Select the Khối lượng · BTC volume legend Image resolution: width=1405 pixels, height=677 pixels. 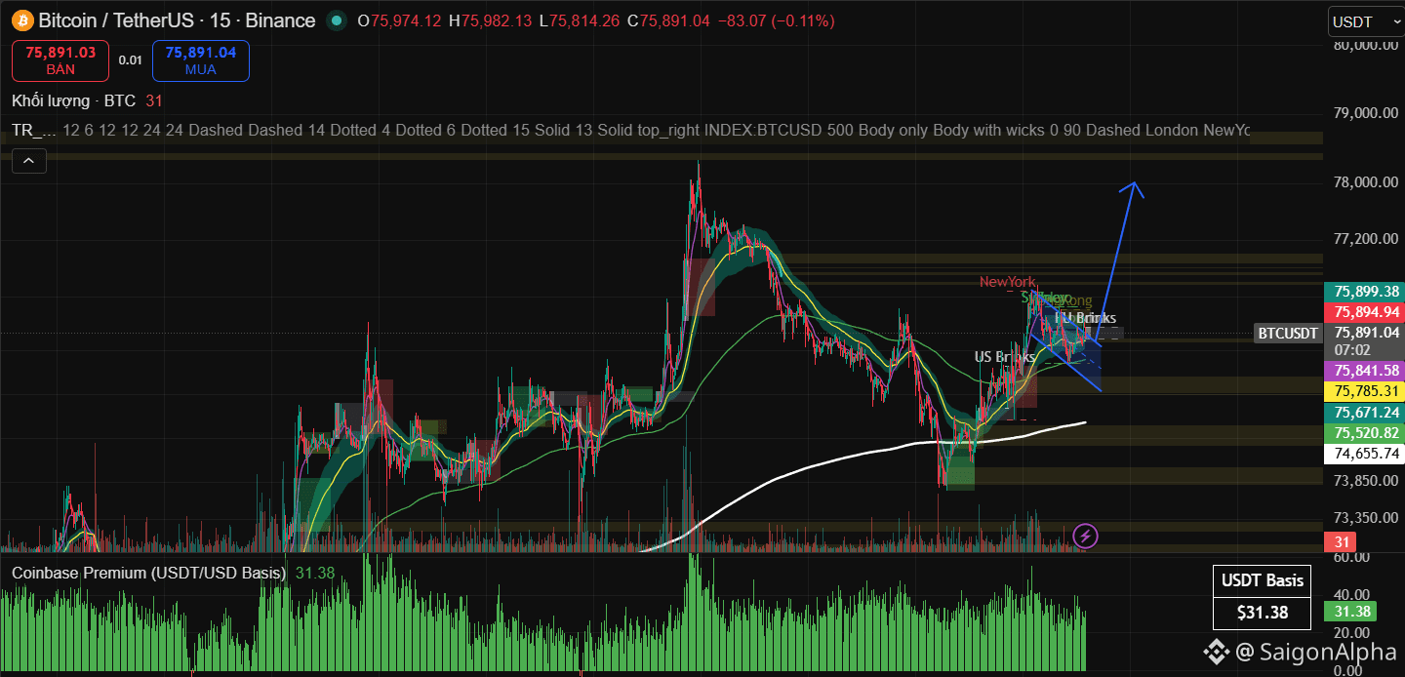73,100
